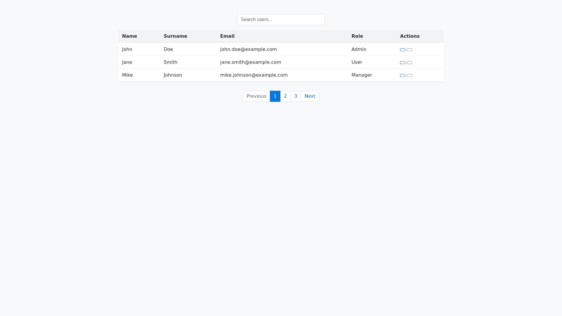Click mike.johnson@example.com email cell
562x316 pixels.
pyautogui.click(x=253, y=75)
